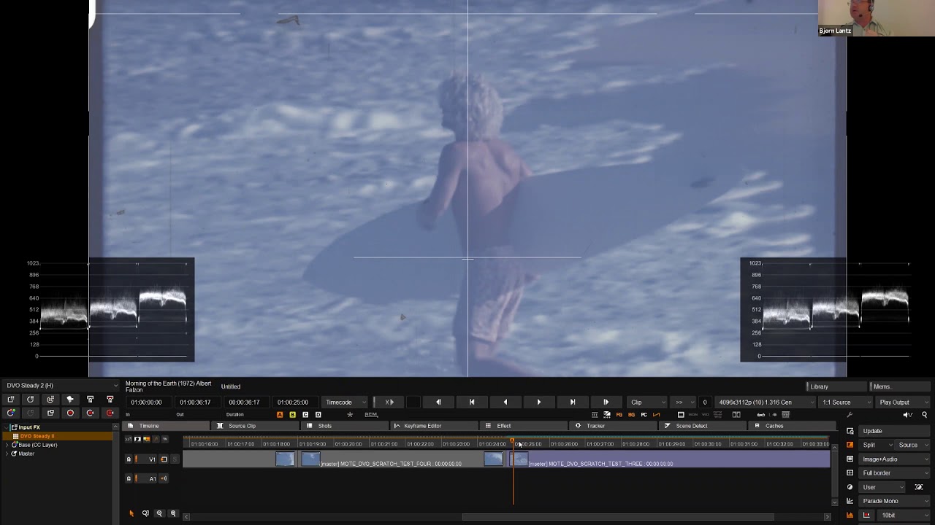Viewport: 935px width, 525px height.
Task: Open the 4096x3112p resolution dropdown
Action: [766, 402]
